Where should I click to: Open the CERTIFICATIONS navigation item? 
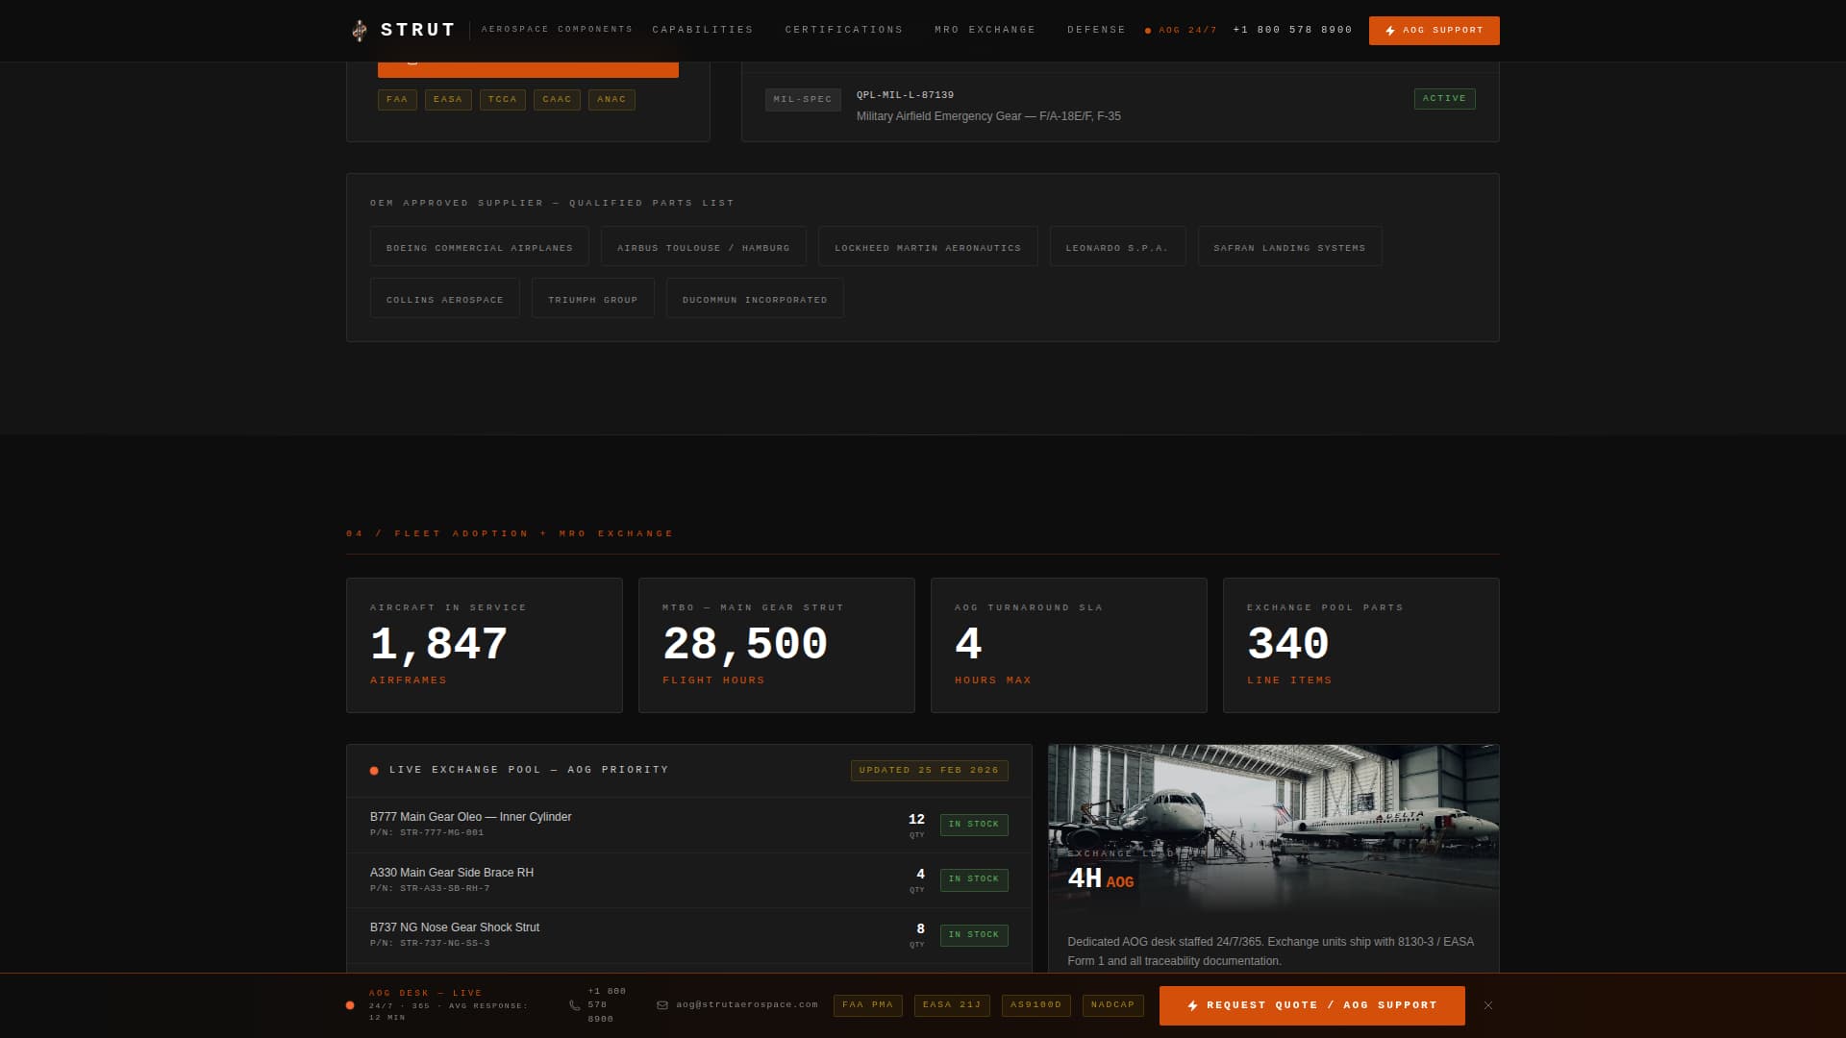tap(843, 30)
